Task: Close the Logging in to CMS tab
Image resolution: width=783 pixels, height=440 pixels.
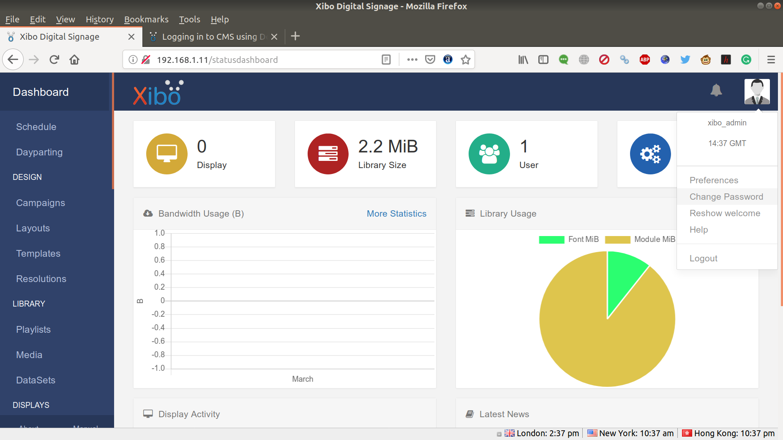Action: 274,37
